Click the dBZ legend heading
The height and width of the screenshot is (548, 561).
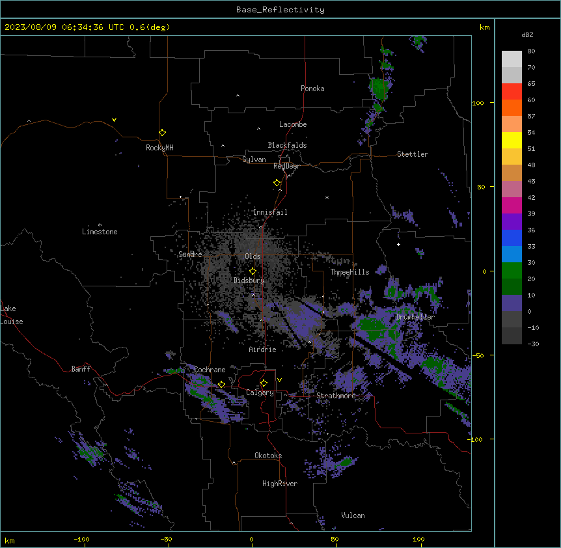click(527, 35)
